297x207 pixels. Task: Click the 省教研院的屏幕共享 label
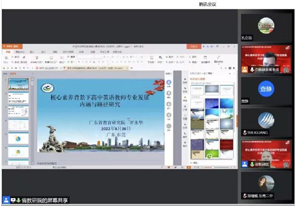point(45,200)
